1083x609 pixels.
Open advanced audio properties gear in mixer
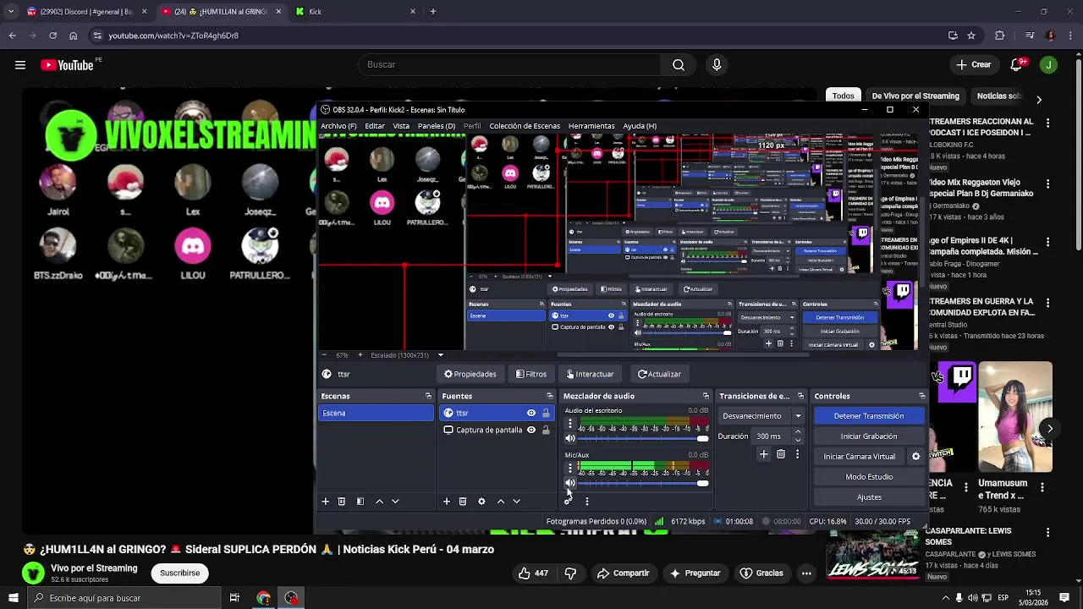[569, 502]
